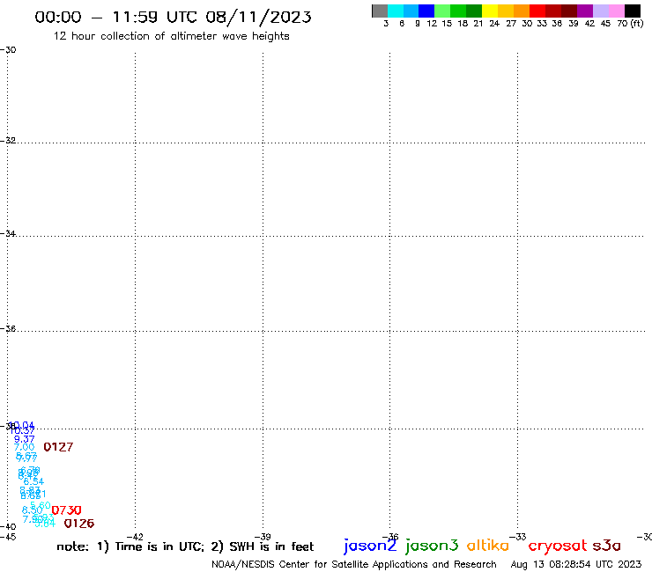Click the '10.37' wave height value
652x572 pixels.
click(22, 431)
